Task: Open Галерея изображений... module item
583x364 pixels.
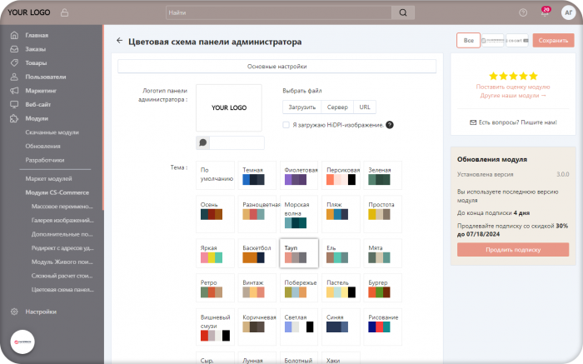Action: pos(62,220)
